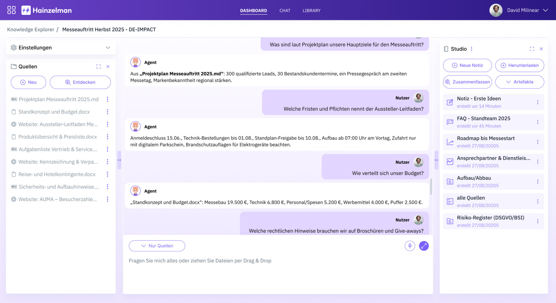Expand the chat input with the purple arrows icon
556x303 pixels.
point(424,246)
